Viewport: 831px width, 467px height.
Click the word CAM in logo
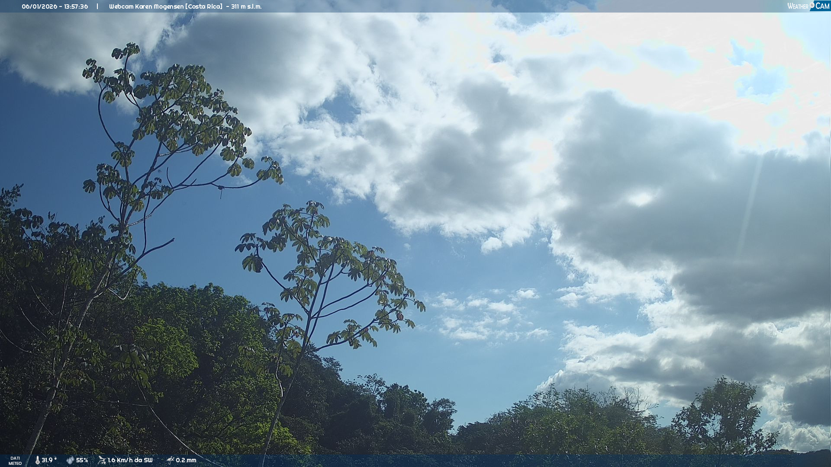(x=822, y=6)
